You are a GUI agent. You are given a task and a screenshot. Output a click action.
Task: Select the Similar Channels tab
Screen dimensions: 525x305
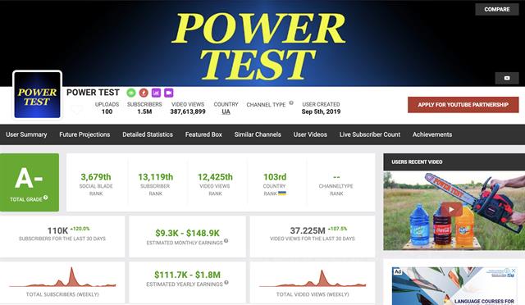coord(258,134)
